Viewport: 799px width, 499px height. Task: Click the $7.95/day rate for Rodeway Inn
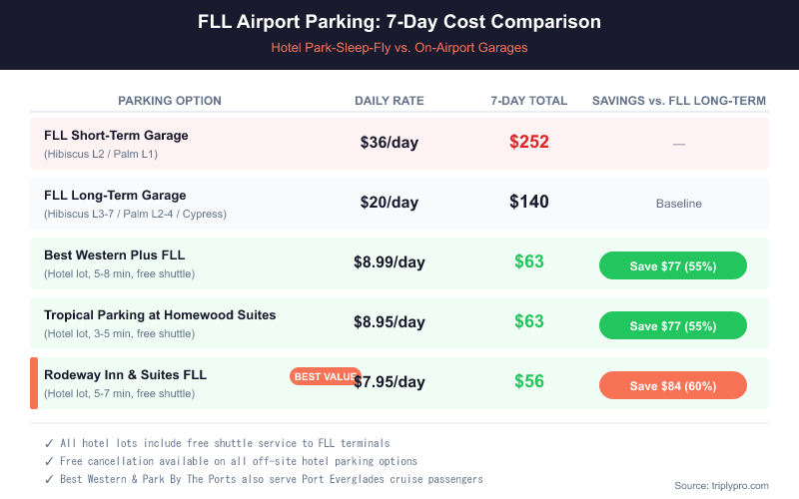[x=393, y=381]
